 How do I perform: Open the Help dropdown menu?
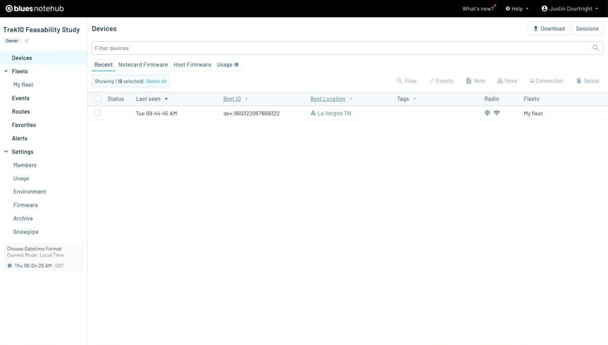(517, 9)
